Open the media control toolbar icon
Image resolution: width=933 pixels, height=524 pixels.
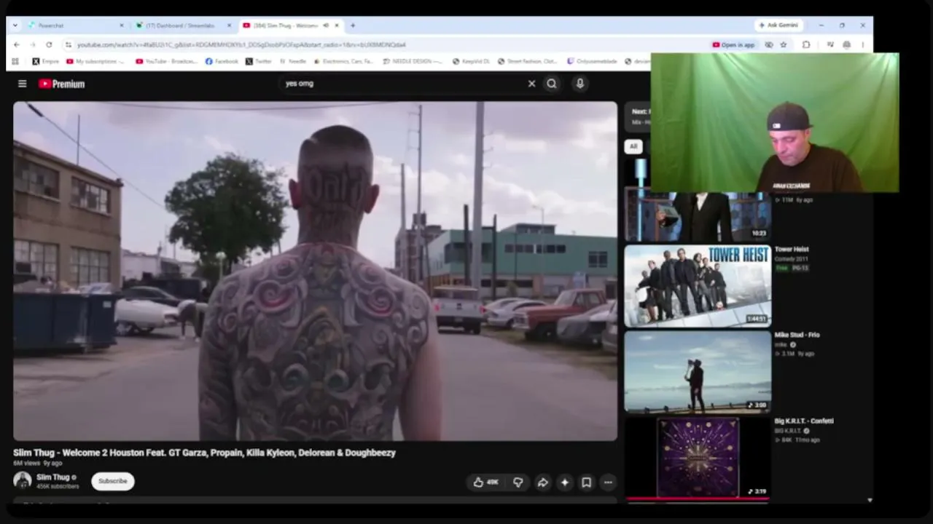(x=830, y=45)
